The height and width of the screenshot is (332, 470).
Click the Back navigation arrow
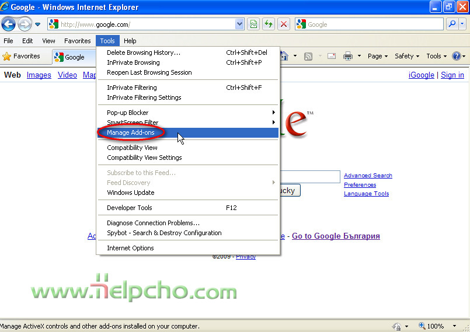pos(9,25)
